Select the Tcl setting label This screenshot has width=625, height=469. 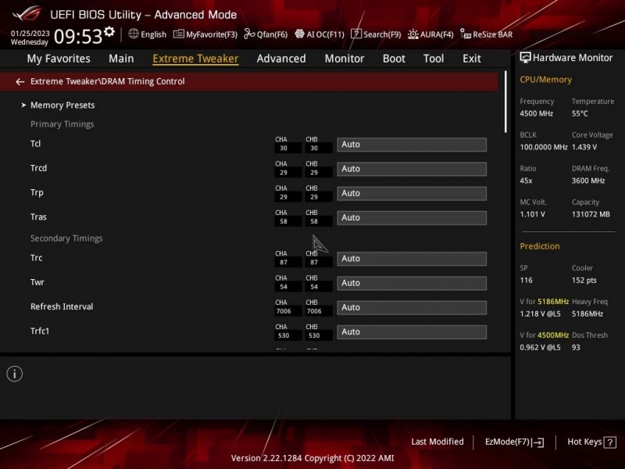click(35, 144)
